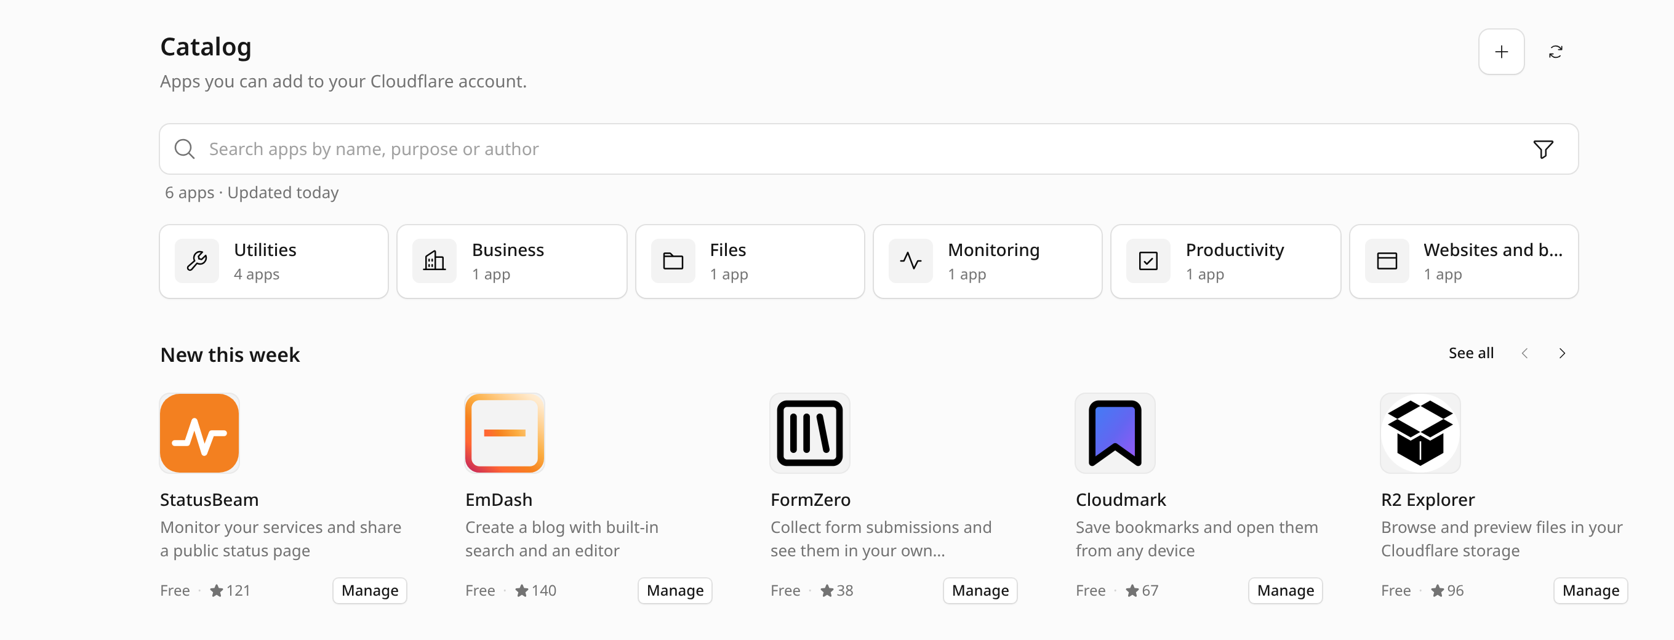Click the magnifier search icon
Viewport: 1674px width, 640px height.
tap(185, 149)
